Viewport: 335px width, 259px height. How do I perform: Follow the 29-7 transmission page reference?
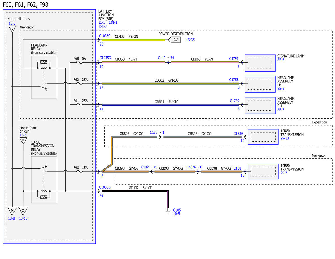[284, 173]
